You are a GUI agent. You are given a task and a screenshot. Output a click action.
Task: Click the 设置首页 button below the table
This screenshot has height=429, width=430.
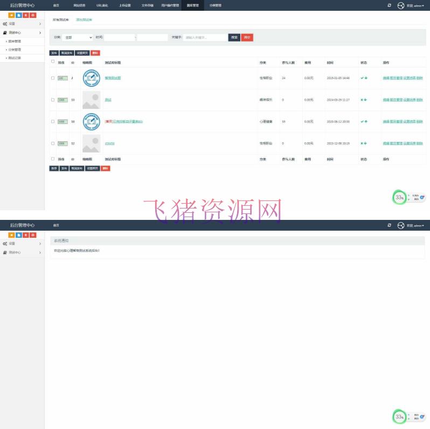point(93,168)
